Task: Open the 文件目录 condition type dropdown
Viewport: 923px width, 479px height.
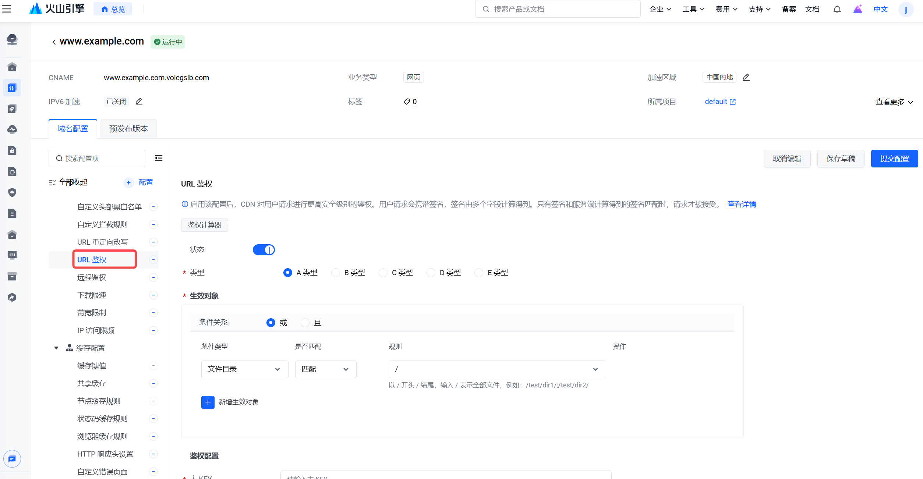Action: 244,369
